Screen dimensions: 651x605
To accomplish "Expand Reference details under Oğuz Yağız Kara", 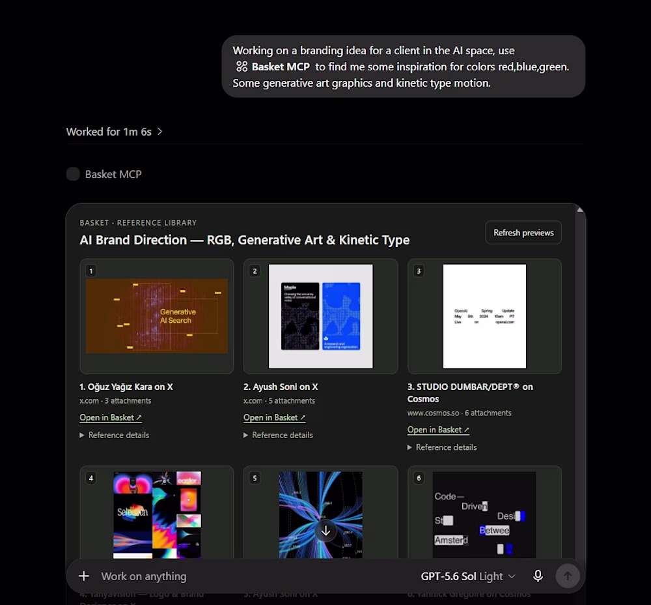I will (114, 435).
